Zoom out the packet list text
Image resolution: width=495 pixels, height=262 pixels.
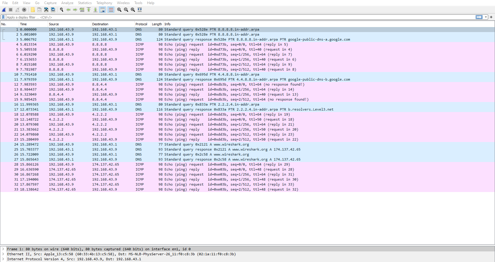[x=126, y=10]
